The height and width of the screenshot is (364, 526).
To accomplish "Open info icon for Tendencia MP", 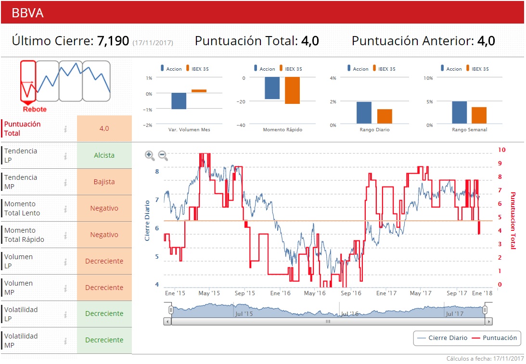I will tap(65, 182).
